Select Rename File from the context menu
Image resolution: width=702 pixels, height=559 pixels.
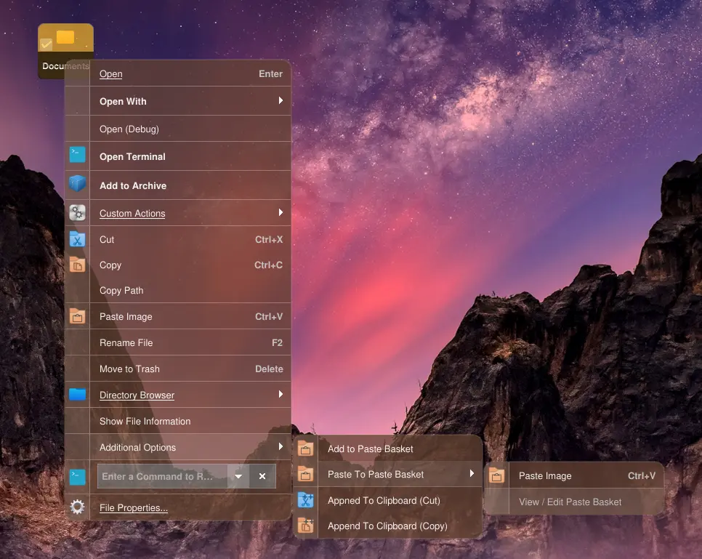126,342
